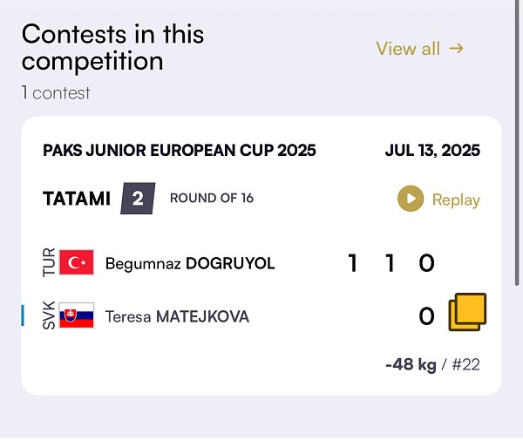
Task: Click the SVK country code label
Action: click(x=49, y=315)
